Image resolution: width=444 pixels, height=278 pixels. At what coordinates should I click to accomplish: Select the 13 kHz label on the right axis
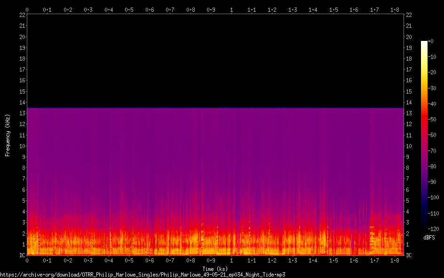[409, 113]
